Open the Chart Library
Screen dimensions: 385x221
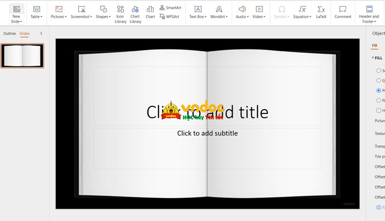[x=135, y=9]
